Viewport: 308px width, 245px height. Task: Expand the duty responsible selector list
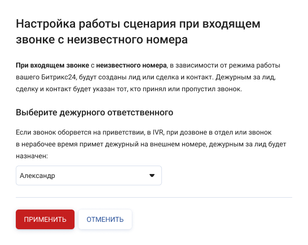(x=89, y=175)
